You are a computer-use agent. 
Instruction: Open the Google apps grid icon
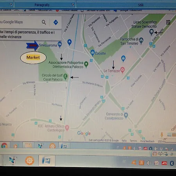pyautogui.click(x=168, y=22)
